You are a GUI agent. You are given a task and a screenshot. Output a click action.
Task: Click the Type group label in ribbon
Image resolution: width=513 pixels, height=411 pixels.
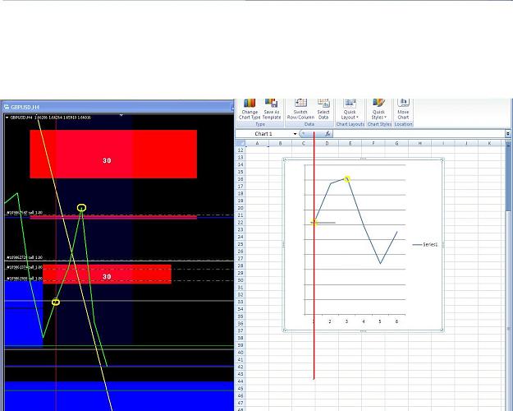click(260, 124)
